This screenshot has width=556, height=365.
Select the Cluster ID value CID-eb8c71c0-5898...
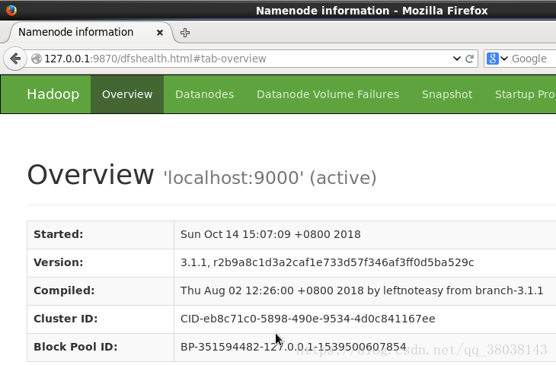pos(308,319)
